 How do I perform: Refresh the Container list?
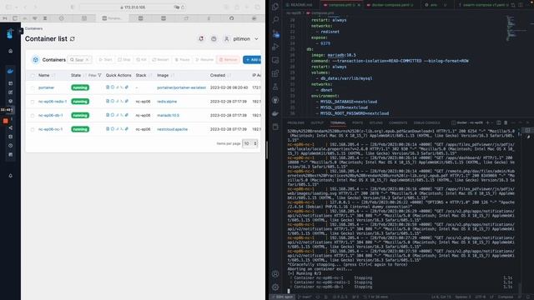click(73, 39)
